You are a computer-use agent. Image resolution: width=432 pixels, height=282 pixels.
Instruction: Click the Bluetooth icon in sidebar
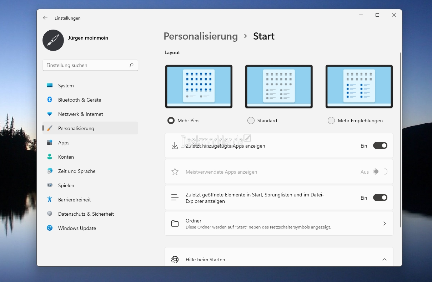pos(50,100)
